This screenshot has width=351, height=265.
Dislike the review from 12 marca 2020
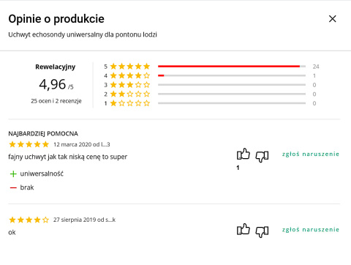point(262,156)
